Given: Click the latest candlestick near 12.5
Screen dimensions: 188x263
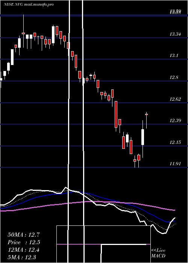Looking at the screenshot, I should 147,114.
